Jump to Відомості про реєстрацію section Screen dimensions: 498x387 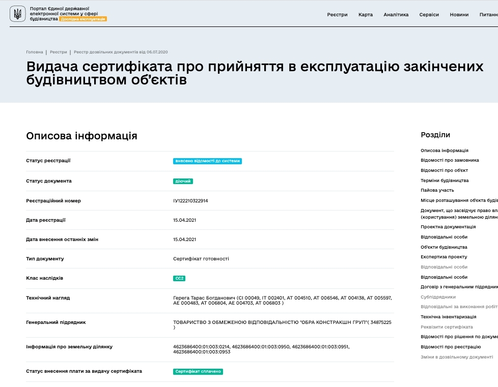pyautogui.click(x=451, y=347)
